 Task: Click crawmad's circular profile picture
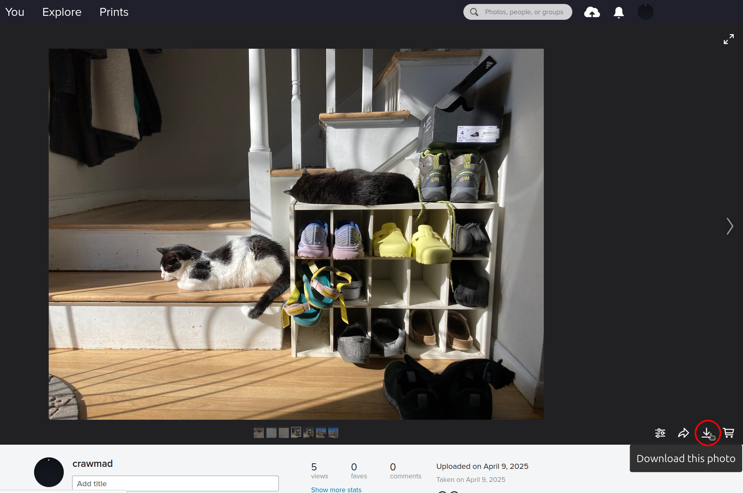[49, 472]
